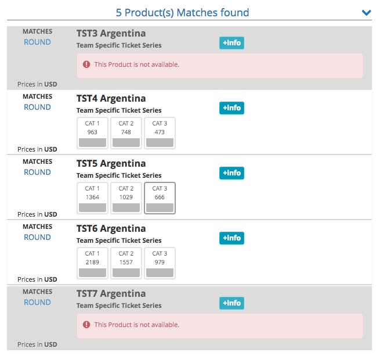Click the TST6 Argentina product title
The image size is (380, 359).
[111, 228]
